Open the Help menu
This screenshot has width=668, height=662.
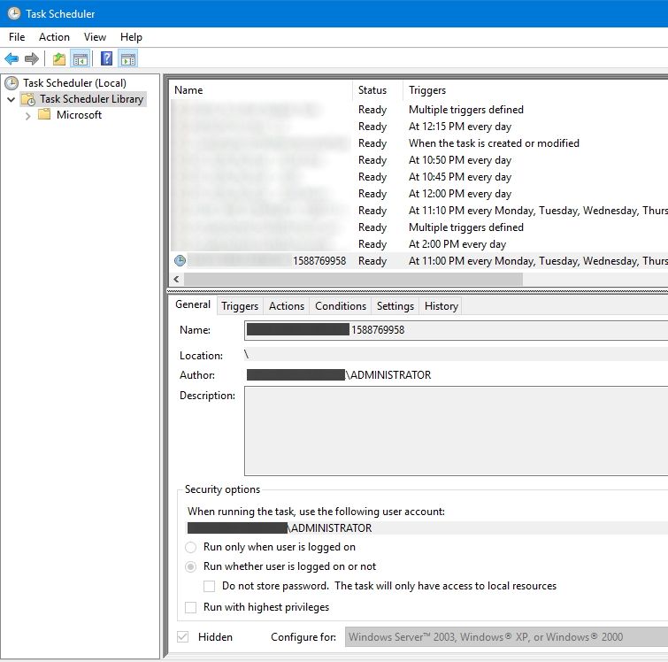[x=131, y=37]
